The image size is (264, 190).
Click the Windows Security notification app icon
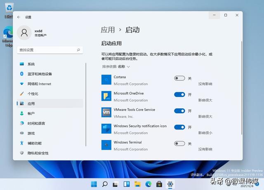pyautogui.click(x=106, y=129)
